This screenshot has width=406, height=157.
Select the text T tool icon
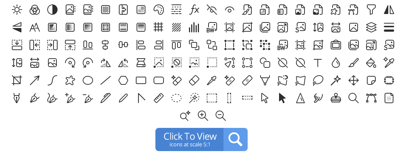pyautogui.click(x=318, y=63)
